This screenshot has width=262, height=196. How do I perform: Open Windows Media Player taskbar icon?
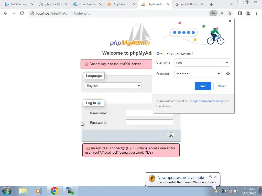click(x=38, y=191)
